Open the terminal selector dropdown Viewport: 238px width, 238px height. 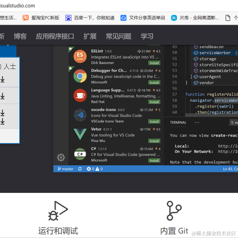click(234, 122)
